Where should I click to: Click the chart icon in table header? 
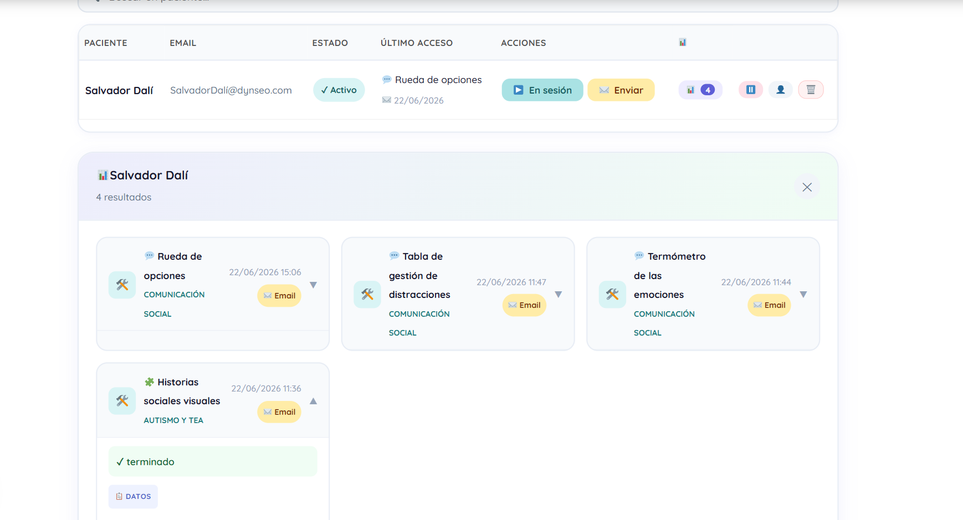(683, 43)
